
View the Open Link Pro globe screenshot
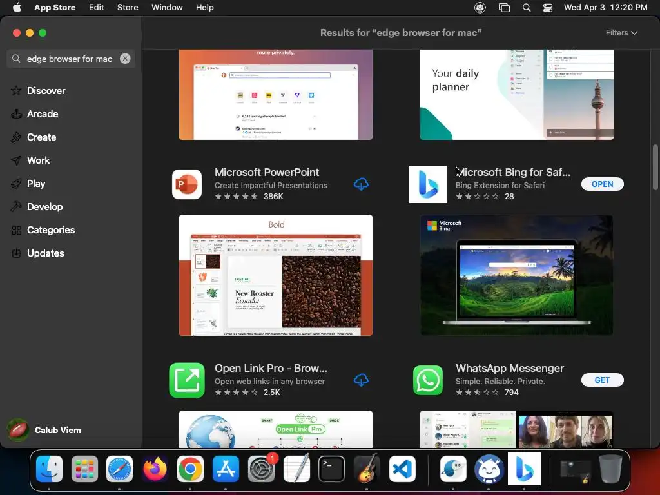(x=276, y=429)
